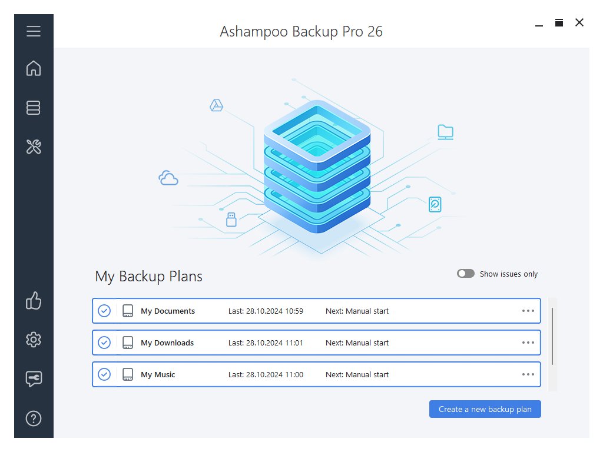Screen dimensions: 603x452
Task: Click the My Downloads status checkmark
Action: [x=104, y=343]
